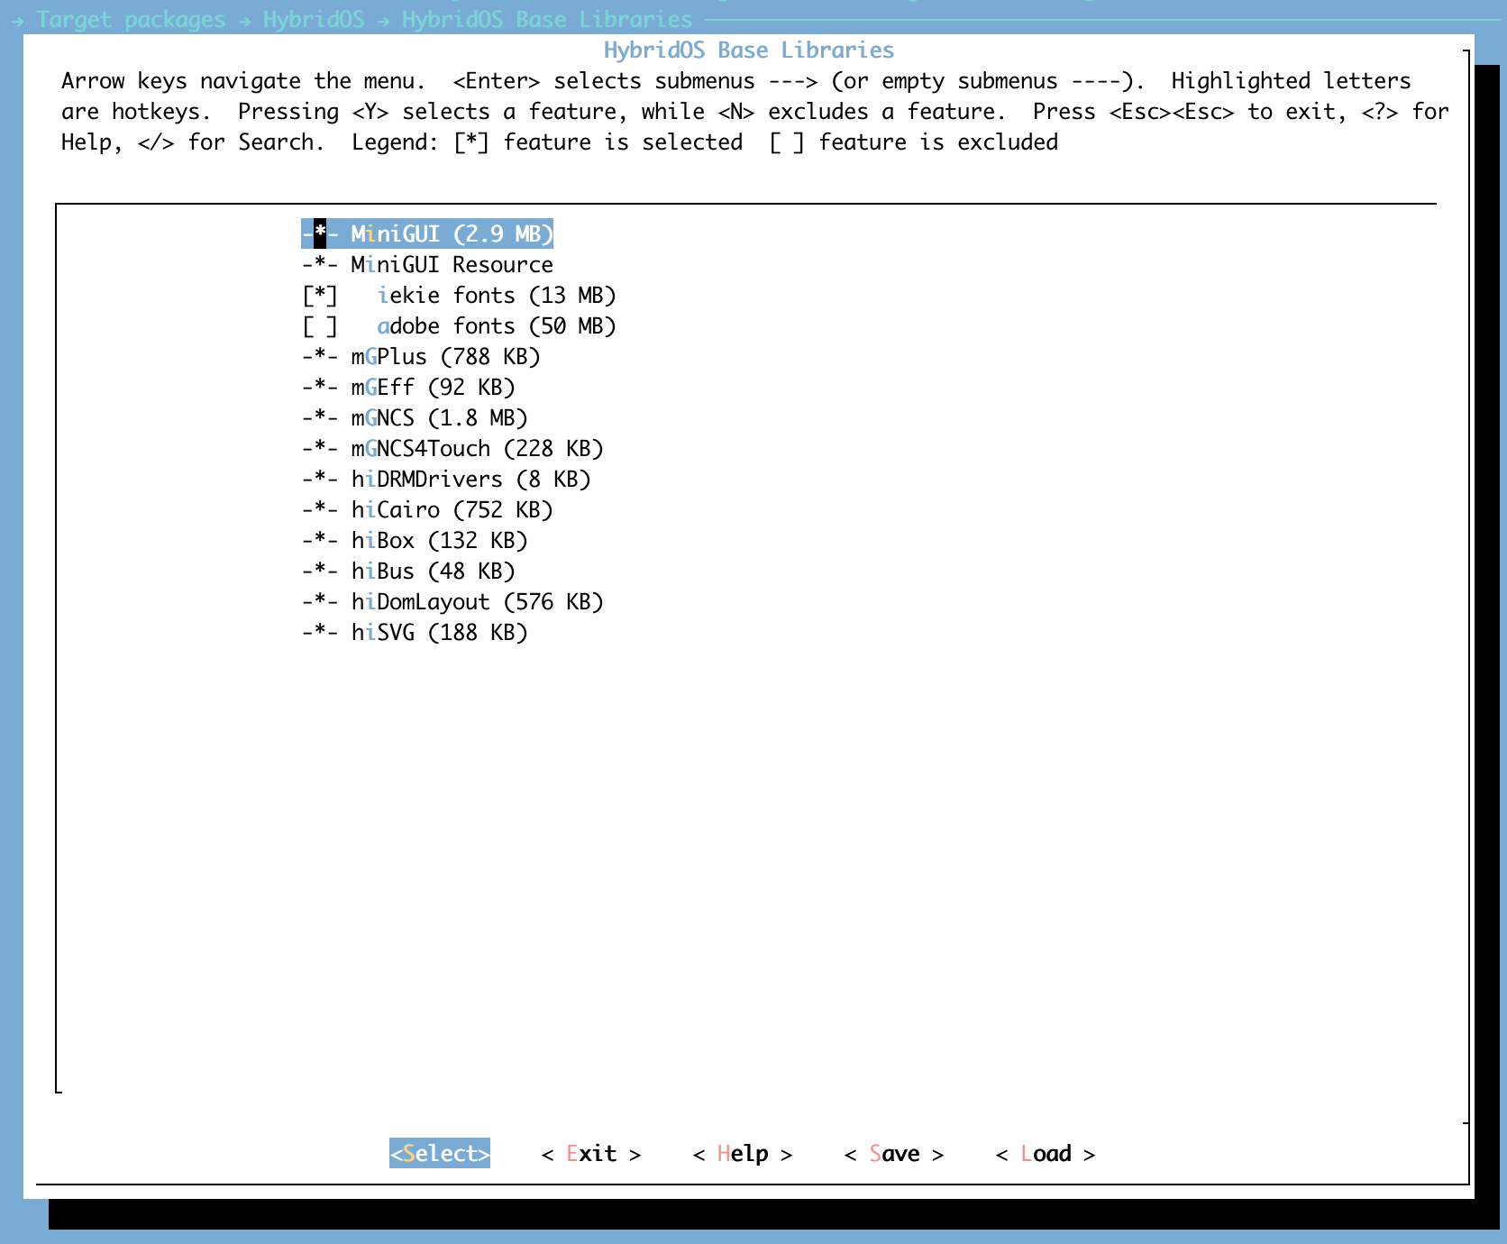Select the MiniGUI (2.9 MB) entry

[x=427, y=233]
